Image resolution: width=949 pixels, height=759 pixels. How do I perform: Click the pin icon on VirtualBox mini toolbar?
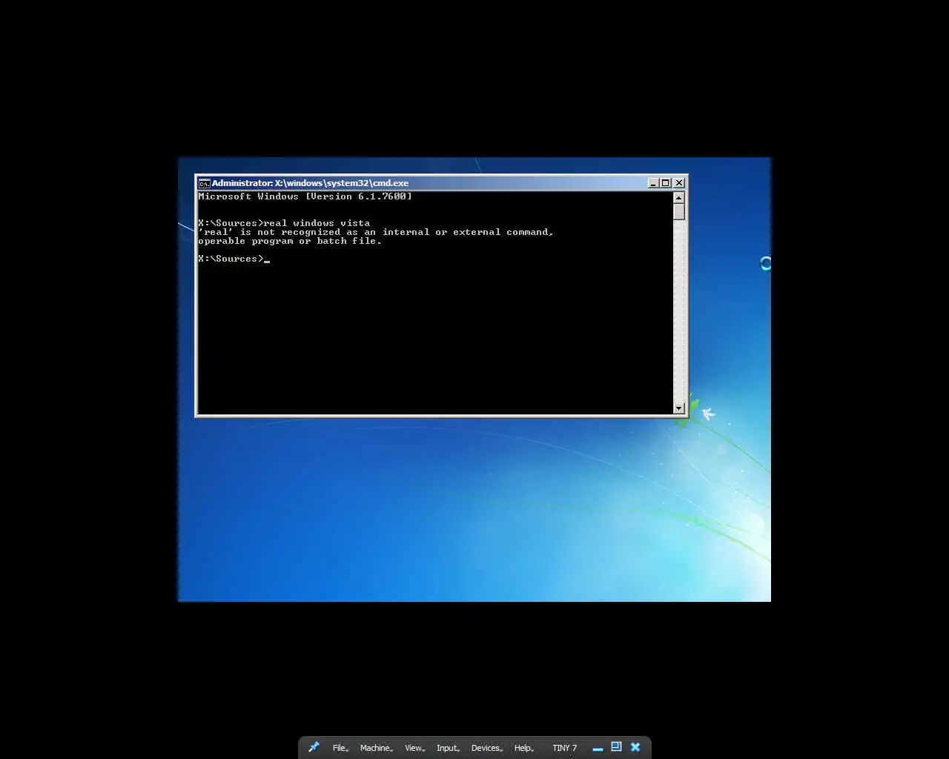[x=314, y=747]
